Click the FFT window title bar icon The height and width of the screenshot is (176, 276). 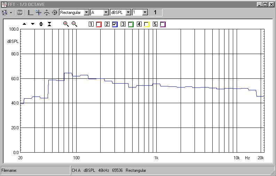click(4, 5)
